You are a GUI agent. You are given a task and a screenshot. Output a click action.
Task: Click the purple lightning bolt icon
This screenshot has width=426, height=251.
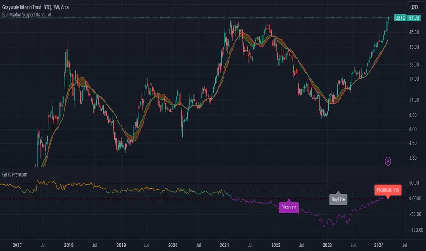click(x=388, y=161)
